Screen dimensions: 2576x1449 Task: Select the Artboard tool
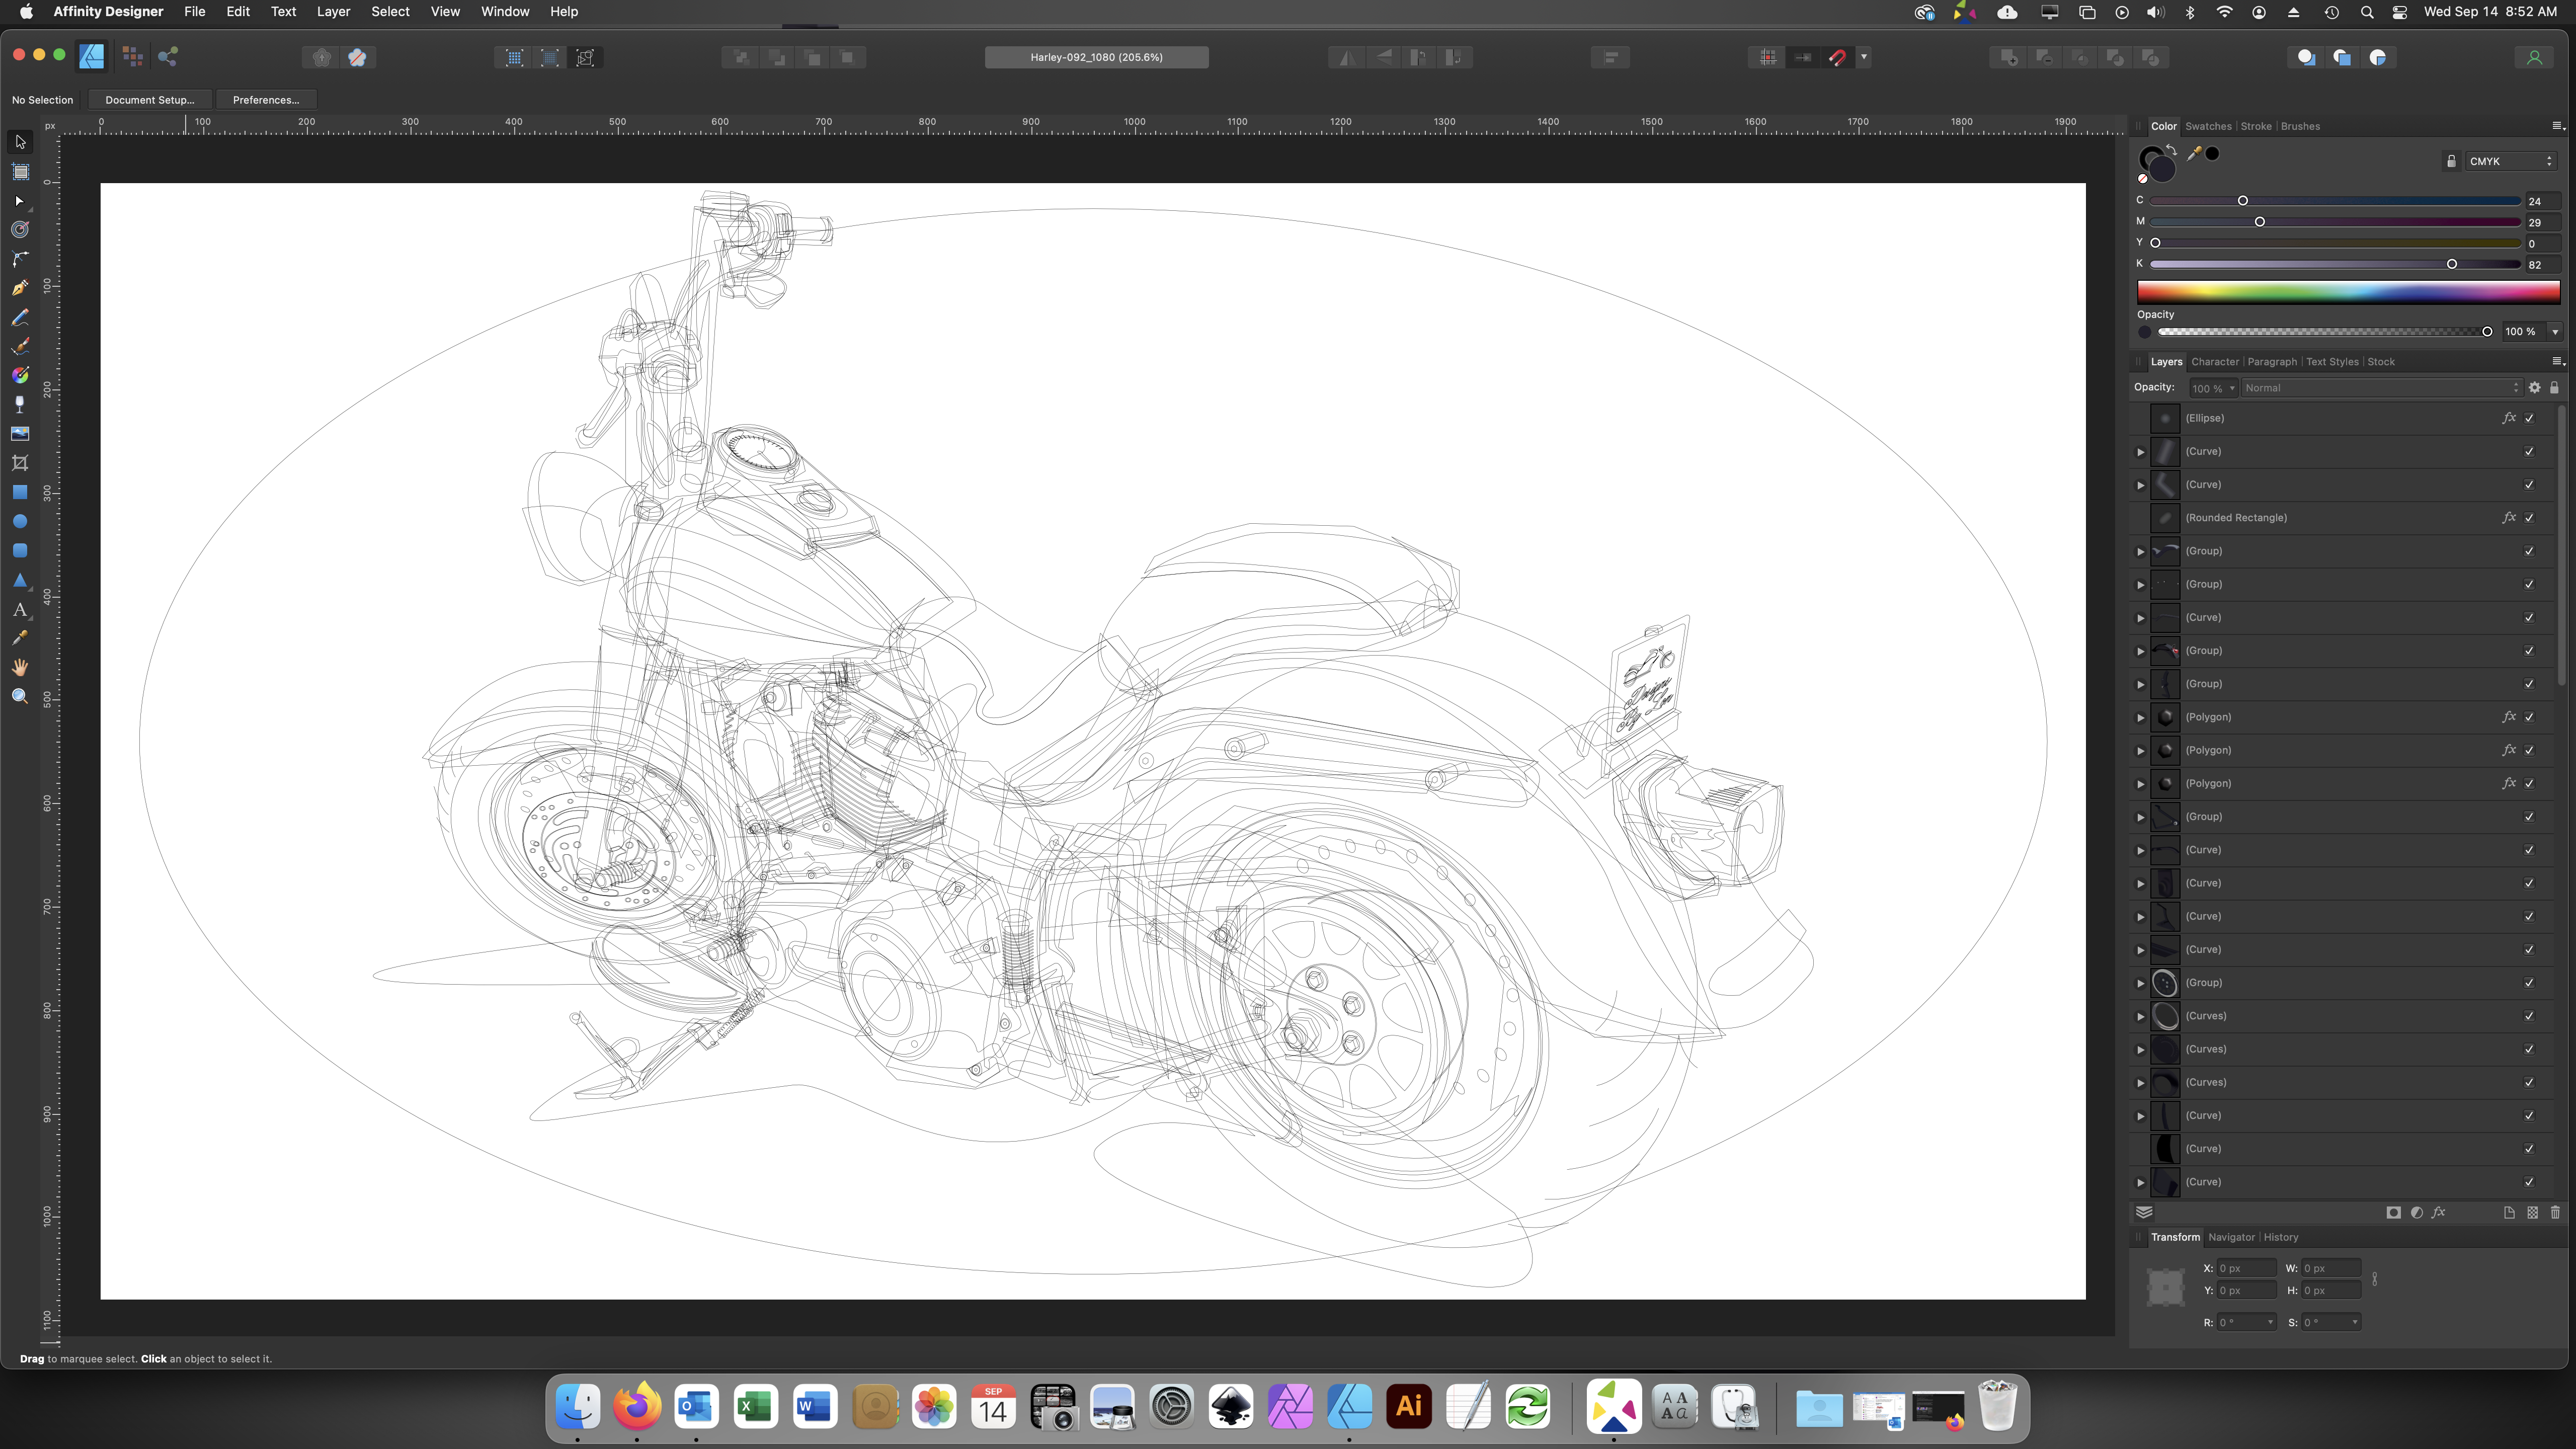(x=20, y=171)
